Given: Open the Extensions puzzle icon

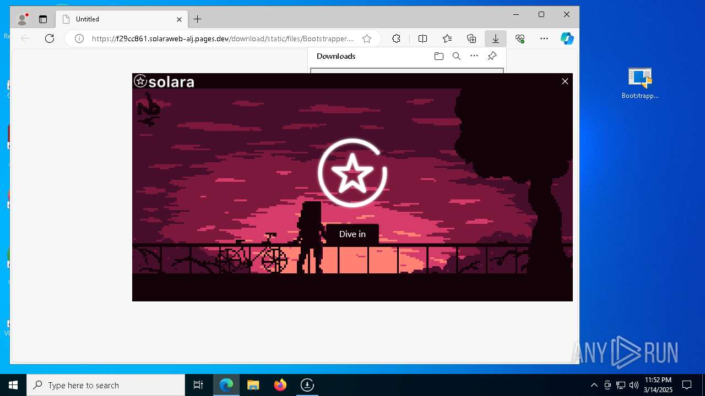Looking at the screenshot, I should tap(396, 38).
